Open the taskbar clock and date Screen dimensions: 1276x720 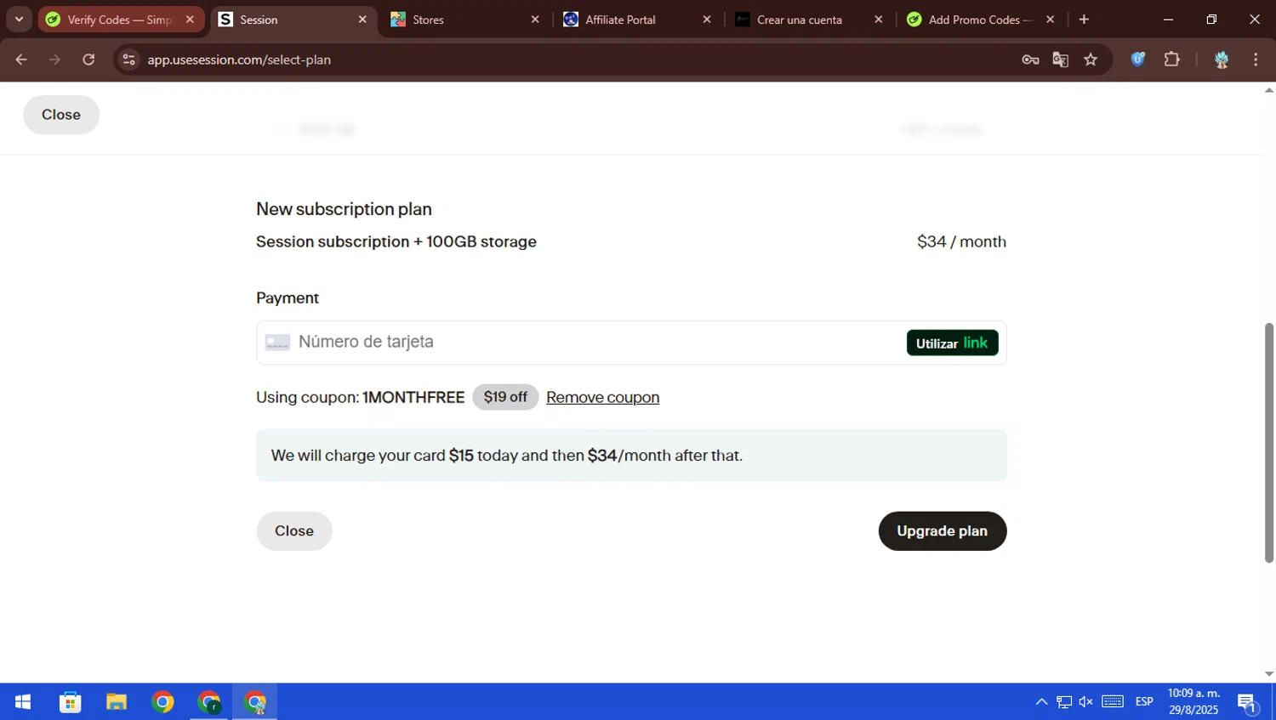(x=1193, y=702)
